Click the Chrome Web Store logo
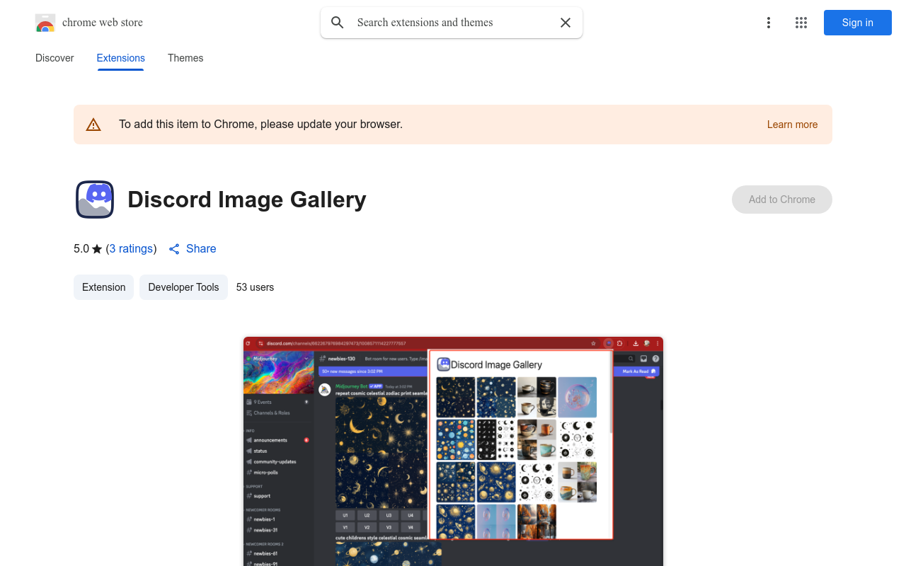Screen dimensions: 906x566 coord(45,23)
